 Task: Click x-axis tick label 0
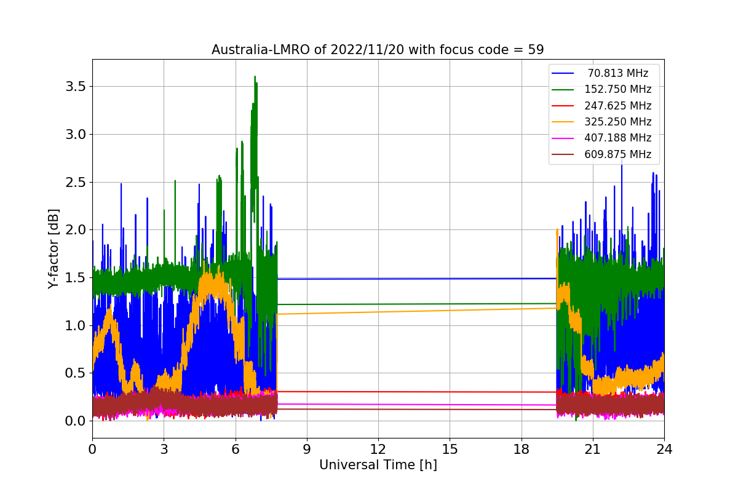(92, 449)
